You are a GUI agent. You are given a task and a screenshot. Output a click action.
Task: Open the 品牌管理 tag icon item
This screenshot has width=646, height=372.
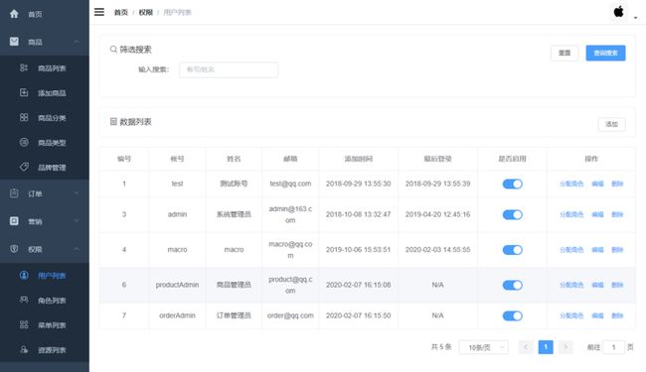click(24, 167)
